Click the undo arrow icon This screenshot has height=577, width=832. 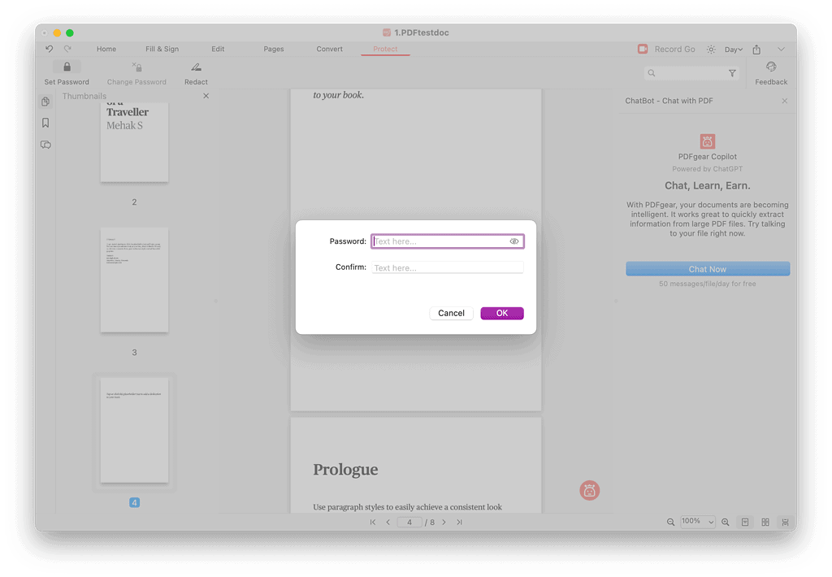[x=50, y=50]
